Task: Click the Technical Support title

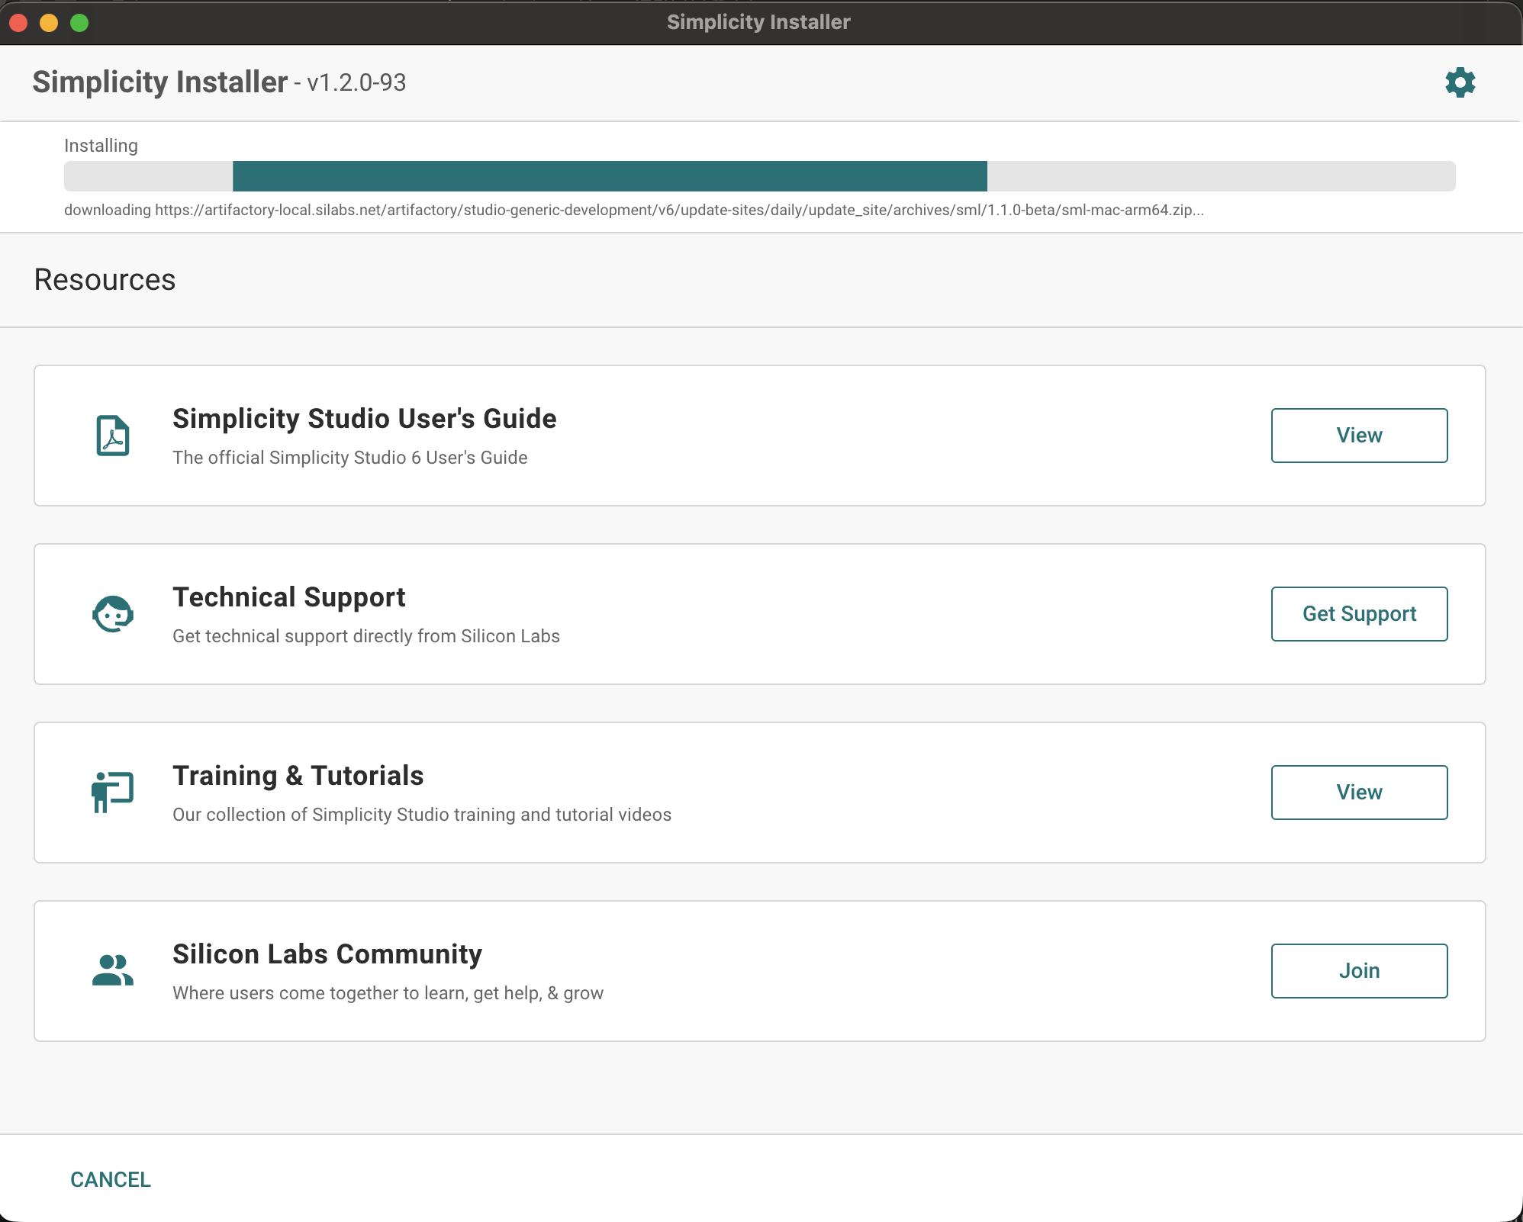Action: (x=289, y=597)
